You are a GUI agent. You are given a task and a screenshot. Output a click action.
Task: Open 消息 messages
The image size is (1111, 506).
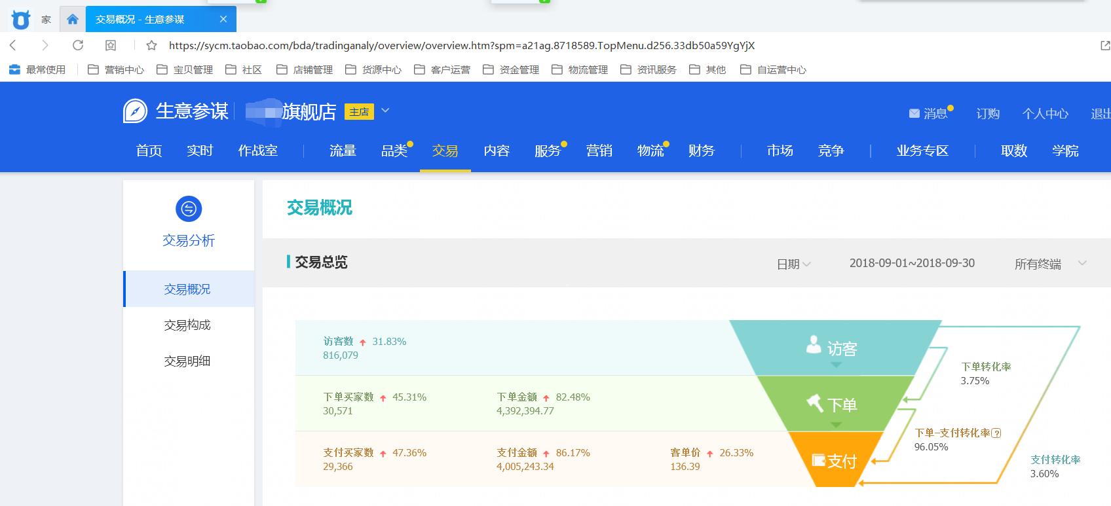tap(930, 113)
